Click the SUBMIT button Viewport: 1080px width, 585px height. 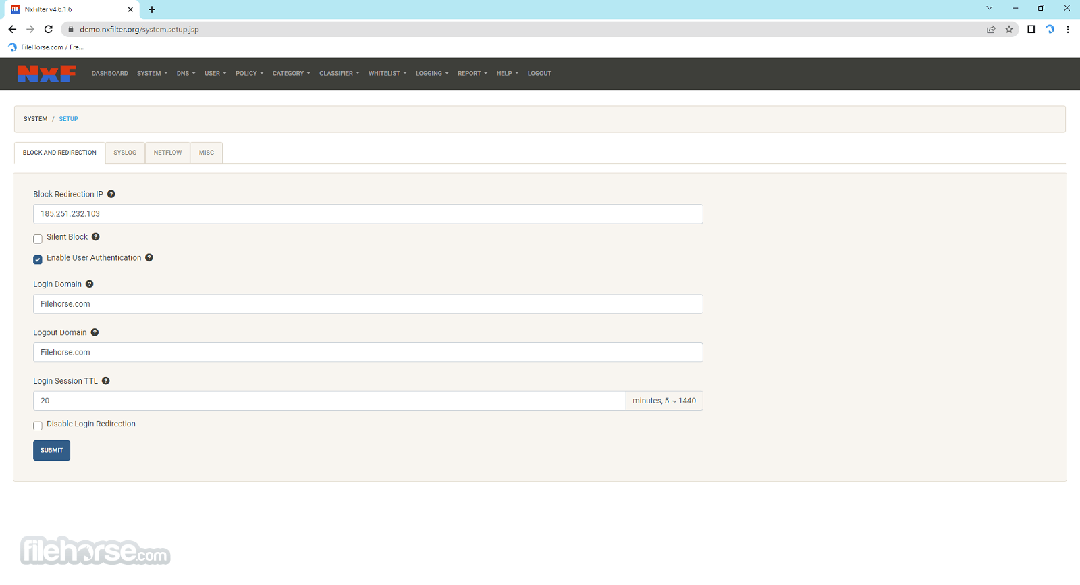pos(51,451)
